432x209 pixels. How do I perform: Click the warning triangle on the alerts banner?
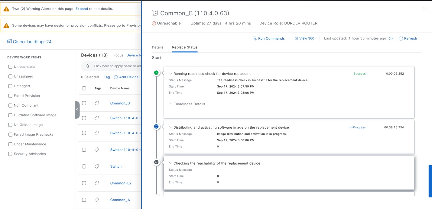6,9
